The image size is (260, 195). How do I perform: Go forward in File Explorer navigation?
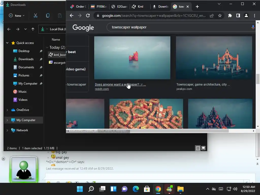click(x=18, y=29)
